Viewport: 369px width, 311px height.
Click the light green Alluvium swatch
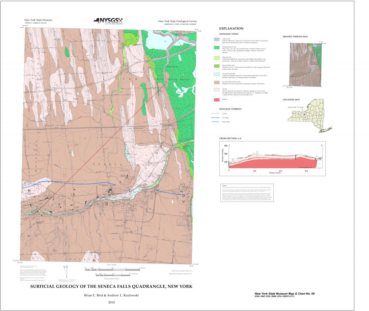[x=215, y=58]
